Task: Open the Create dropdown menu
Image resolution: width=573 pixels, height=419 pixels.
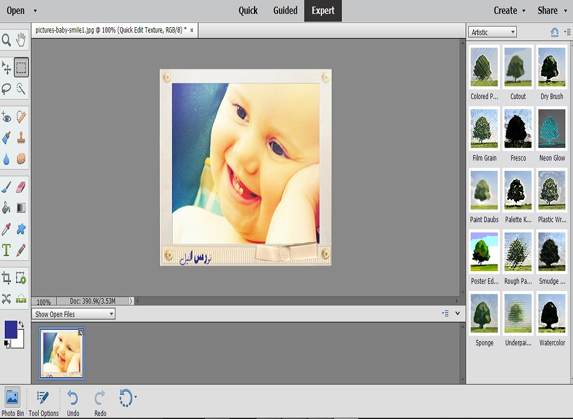Action: pyautogui.click(x=510, y=10)
